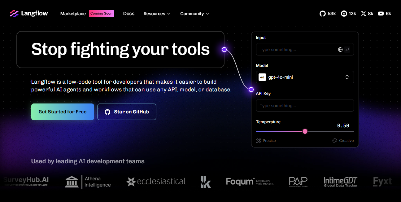Screen dimensions: 401x202
Task: Open the Discord 12k community icon
Action: pos(348,14)
